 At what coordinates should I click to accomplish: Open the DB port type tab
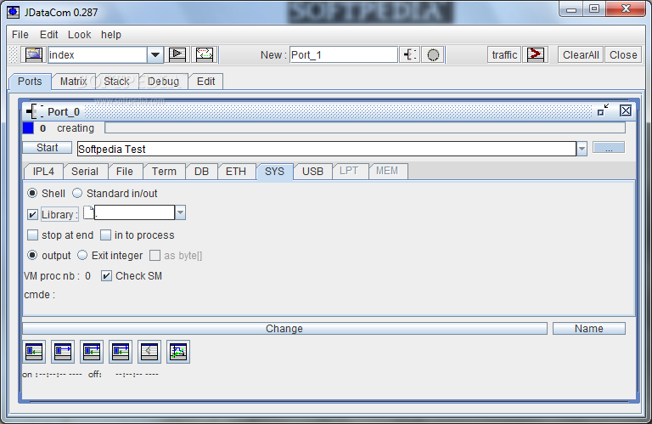click(x=202, y=172)
